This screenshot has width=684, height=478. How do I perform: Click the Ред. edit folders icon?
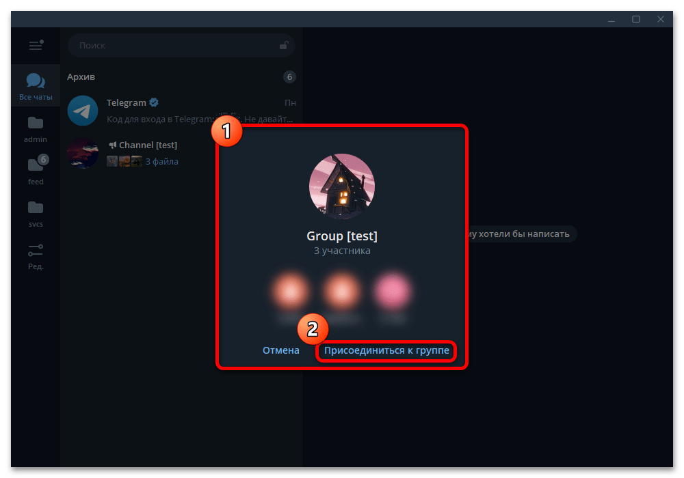[x=36, y=257]
